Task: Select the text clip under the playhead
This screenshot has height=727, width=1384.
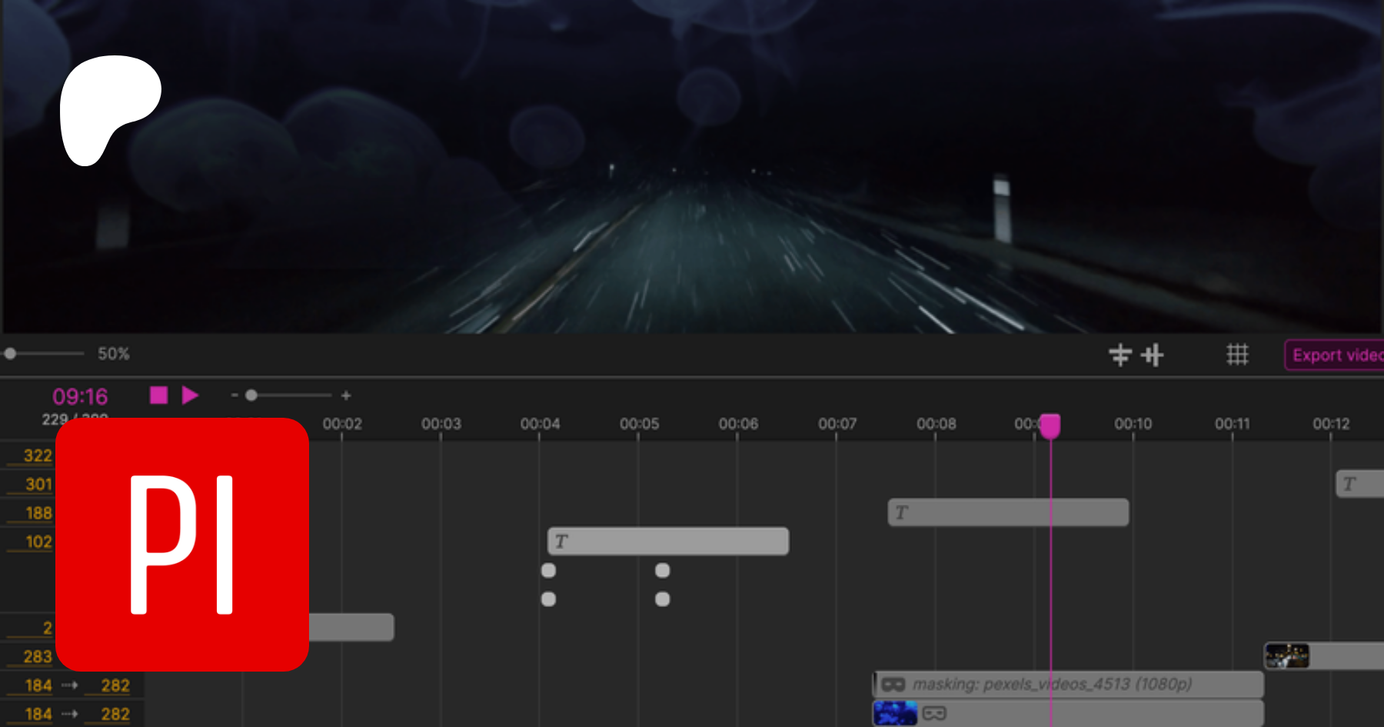Action: coord(1007,512)
